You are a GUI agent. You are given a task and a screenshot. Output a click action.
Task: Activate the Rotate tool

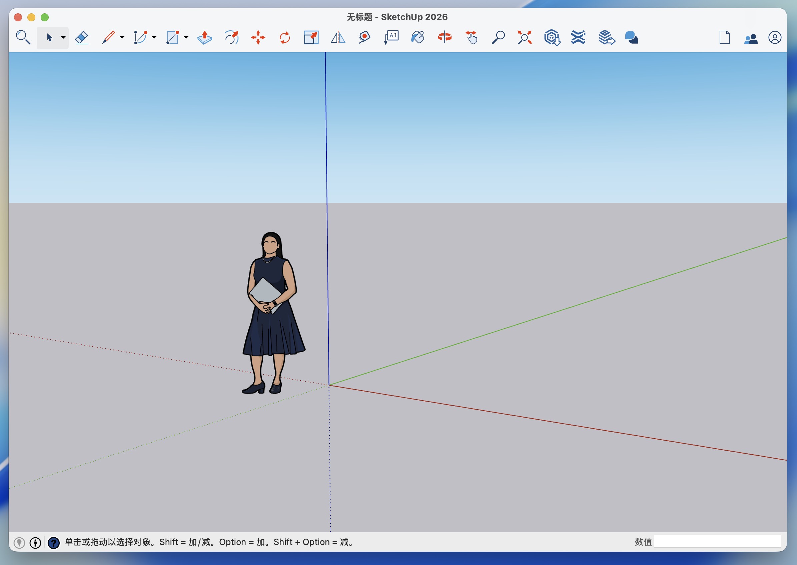coord(284,38)
